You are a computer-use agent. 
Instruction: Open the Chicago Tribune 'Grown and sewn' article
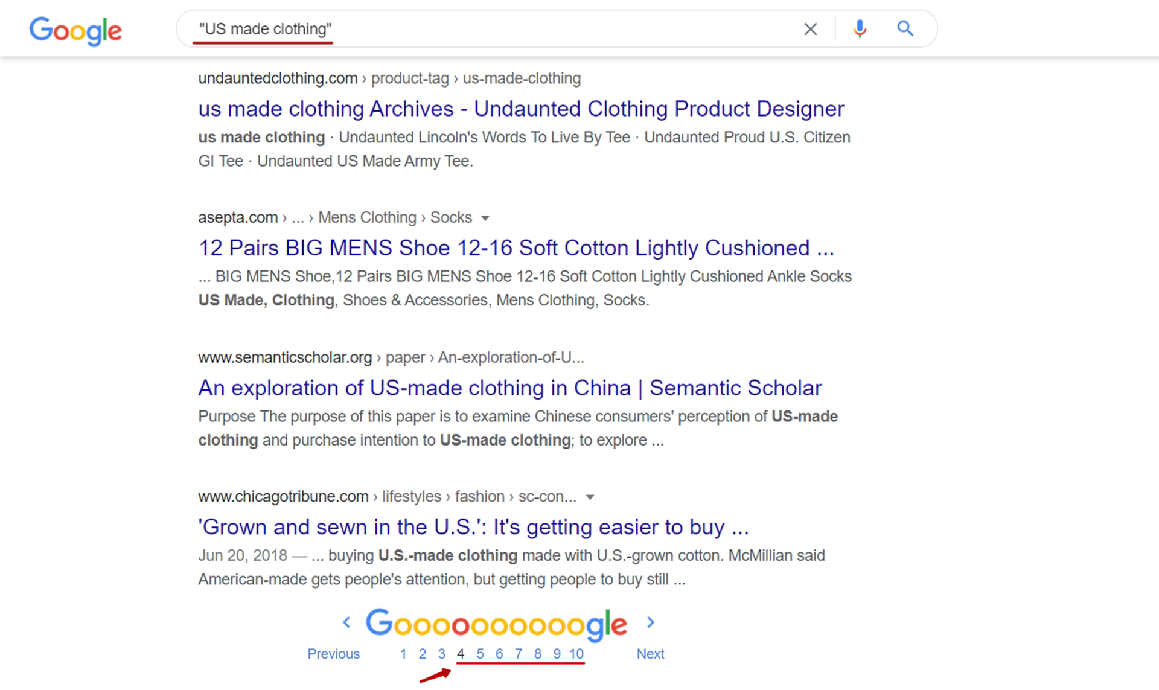coord(473,526)
